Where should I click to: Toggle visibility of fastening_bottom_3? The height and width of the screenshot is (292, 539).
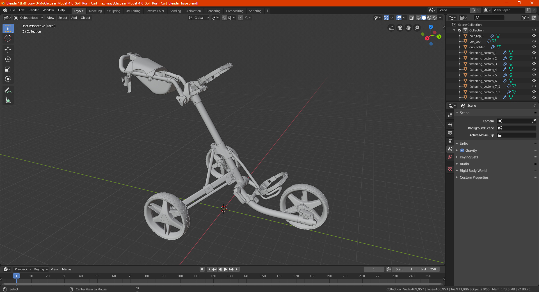(534, 64)
